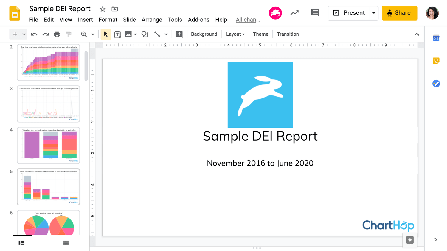Open version history via All changes saved link
This screenshot has height=251, width=447.
(248, 20)
